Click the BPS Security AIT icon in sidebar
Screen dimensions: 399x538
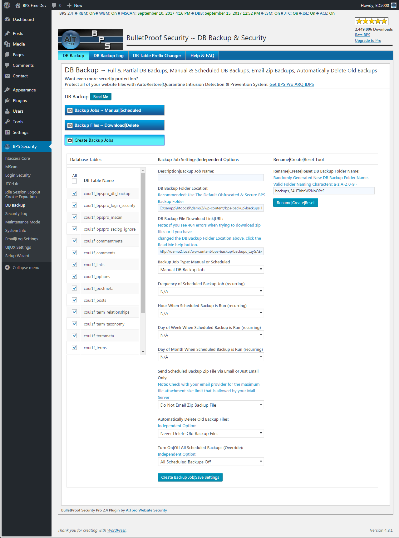click(7, 146)
